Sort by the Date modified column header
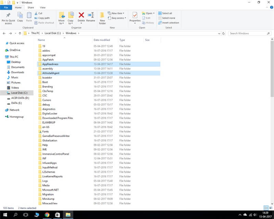The image size is (274, 219). point(102,40)
